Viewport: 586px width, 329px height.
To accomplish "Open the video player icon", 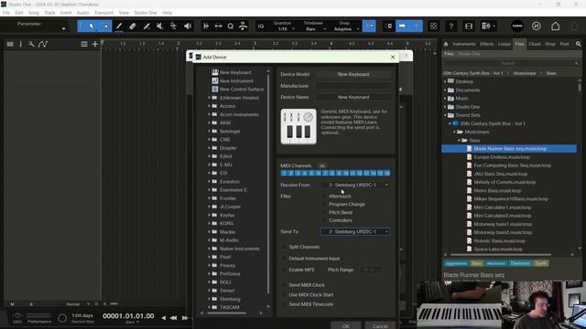I will (x=469, y=27).
